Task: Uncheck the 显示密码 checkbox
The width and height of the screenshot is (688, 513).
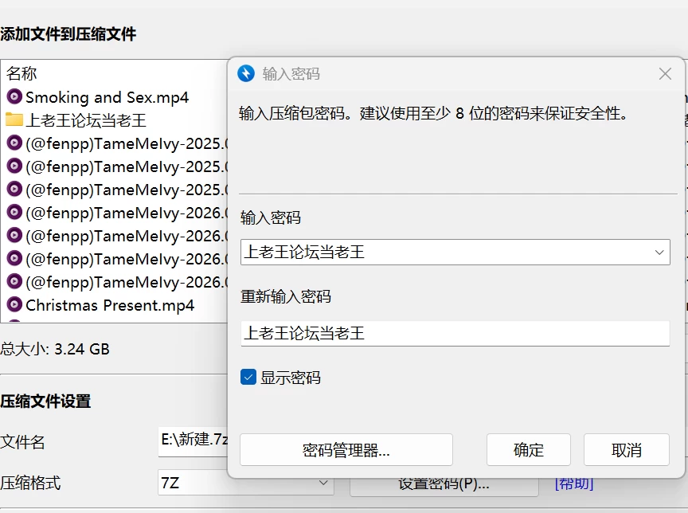Action: [x=248, y=377]
